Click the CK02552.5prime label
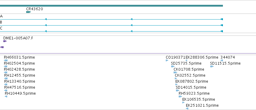Viewport: 256px width, 110px height. 190,75
